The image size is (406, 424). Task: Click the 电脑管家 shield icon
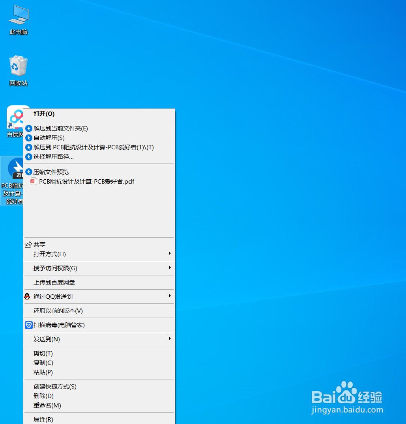29,325
